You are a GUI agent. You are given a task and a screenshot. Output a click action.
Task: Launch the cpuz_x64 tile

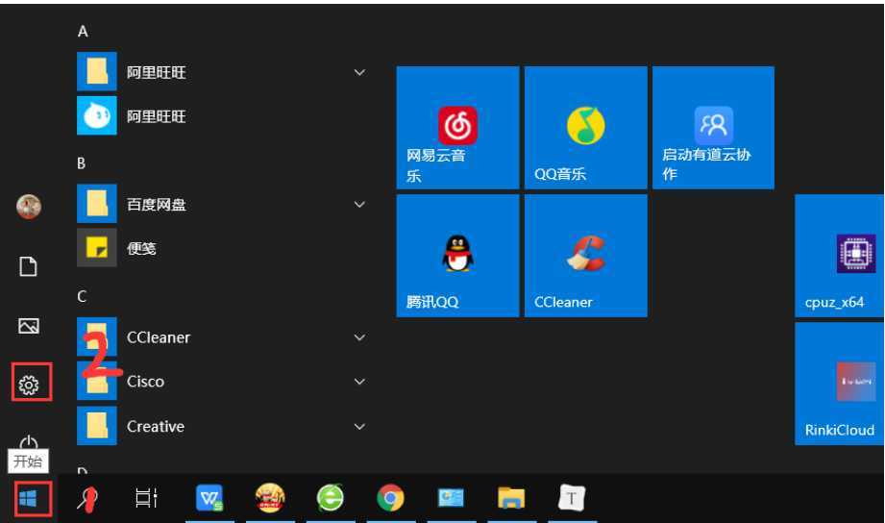click(x=839, y=256)
